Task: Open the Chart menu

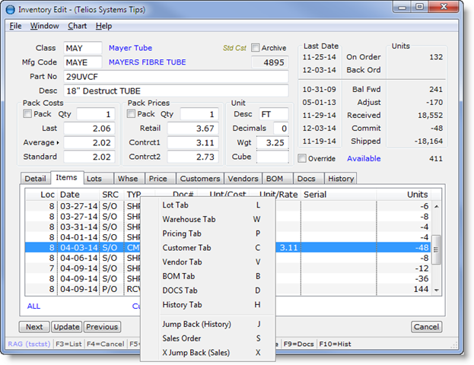Action: pos(77,26)
